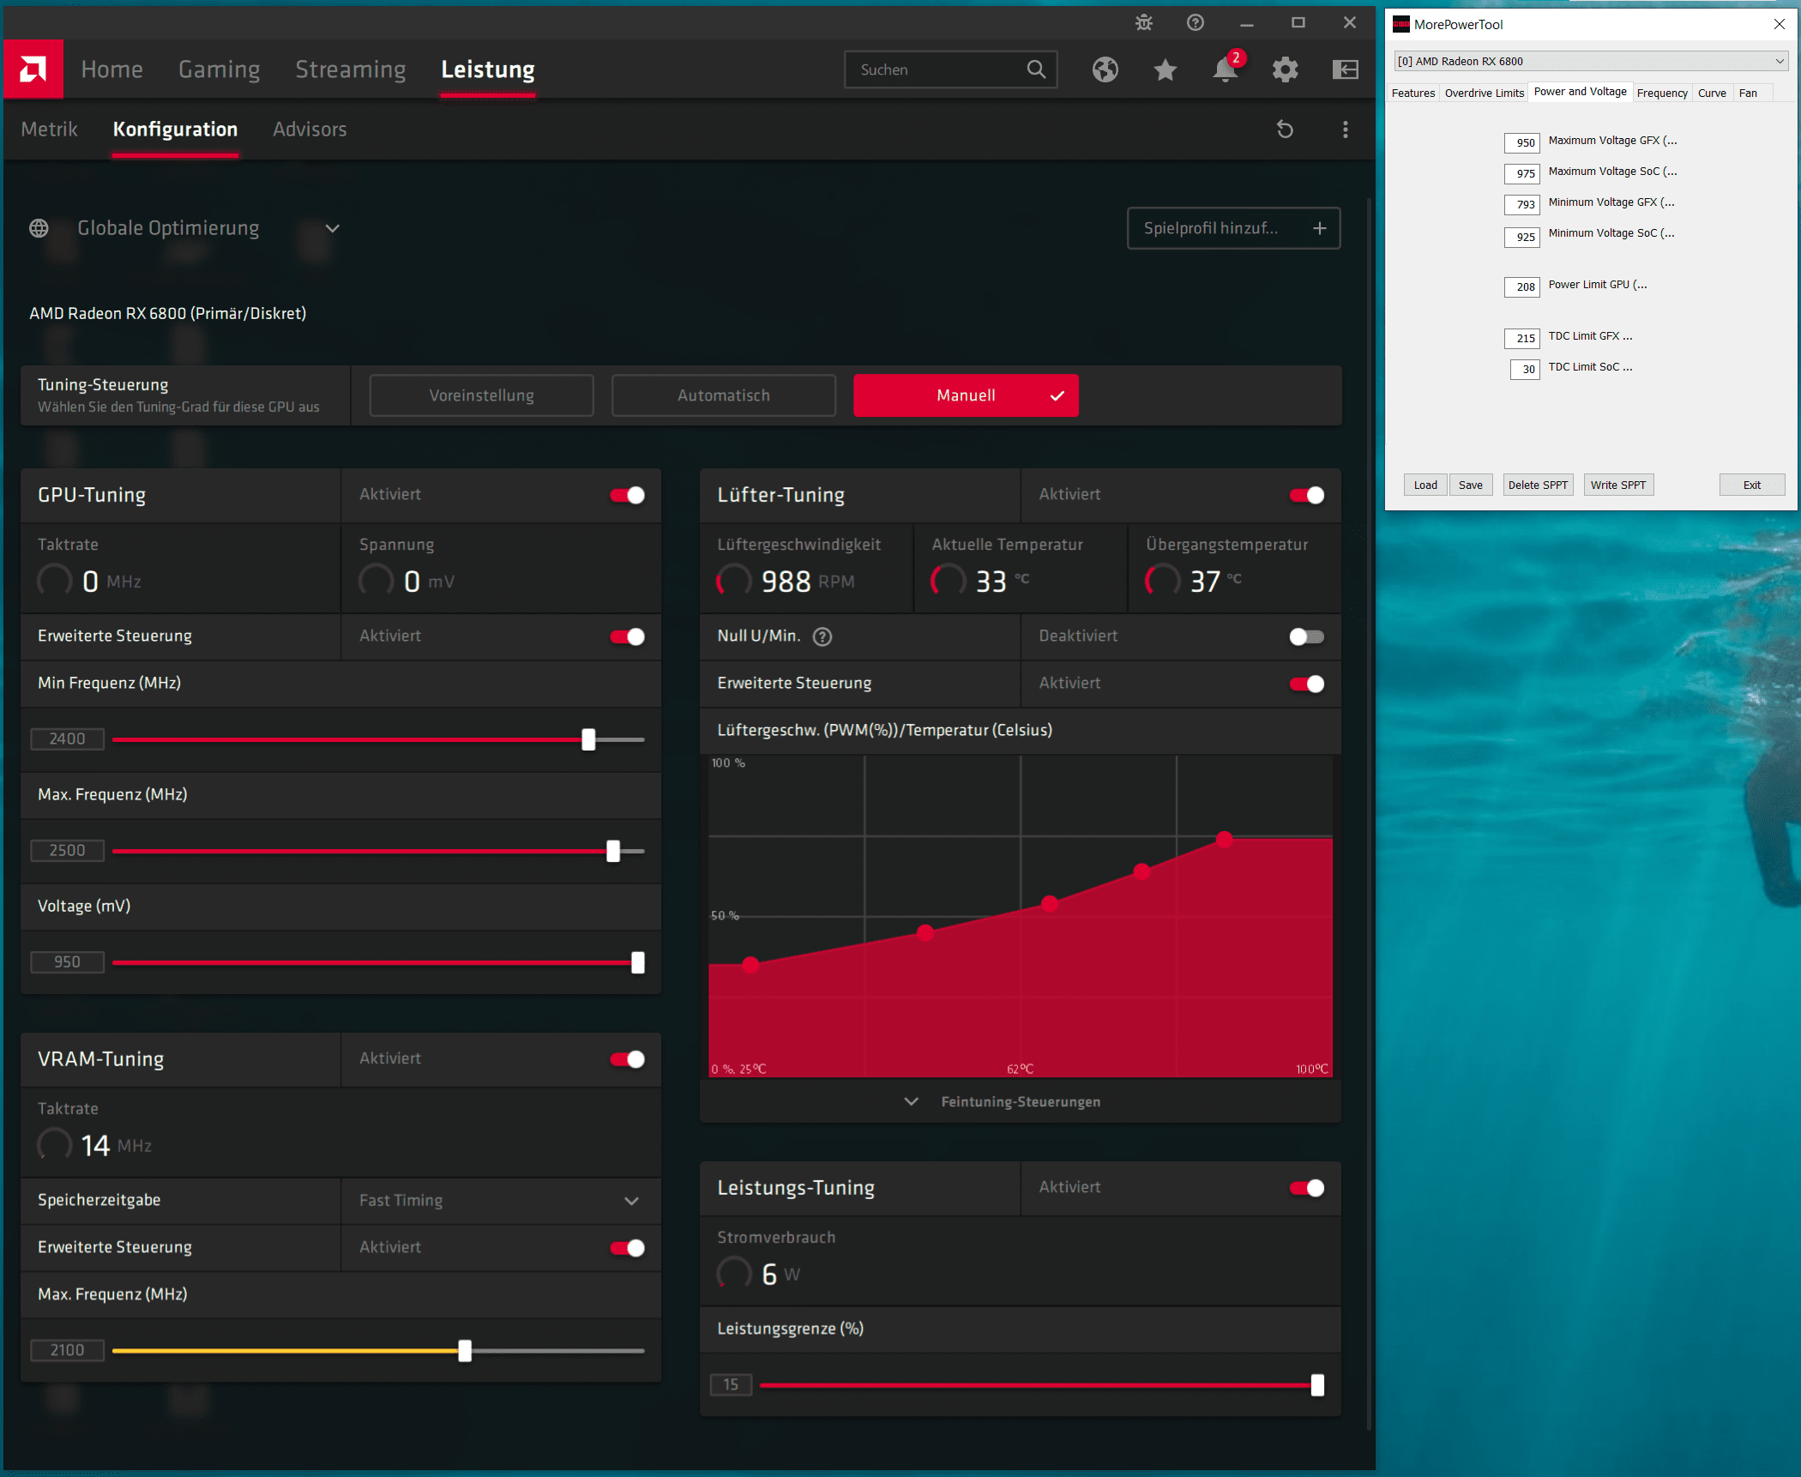Click TDC Limit GFX 215 field
Image resolution: width=1801 pixels, height=1477 pixels.
click(x=1522, y=338)
